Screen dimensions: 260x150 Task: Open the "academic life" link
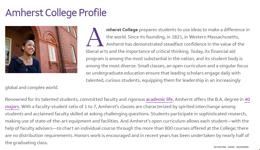159,100
